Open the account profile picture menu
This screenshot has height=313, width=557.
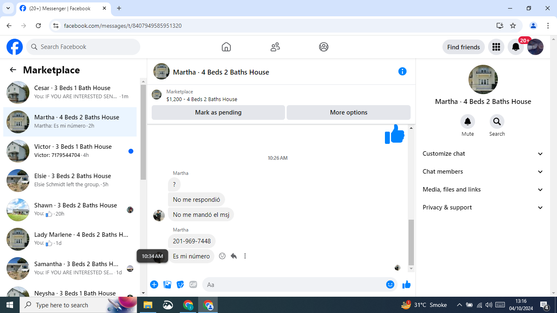coord(535,47)
